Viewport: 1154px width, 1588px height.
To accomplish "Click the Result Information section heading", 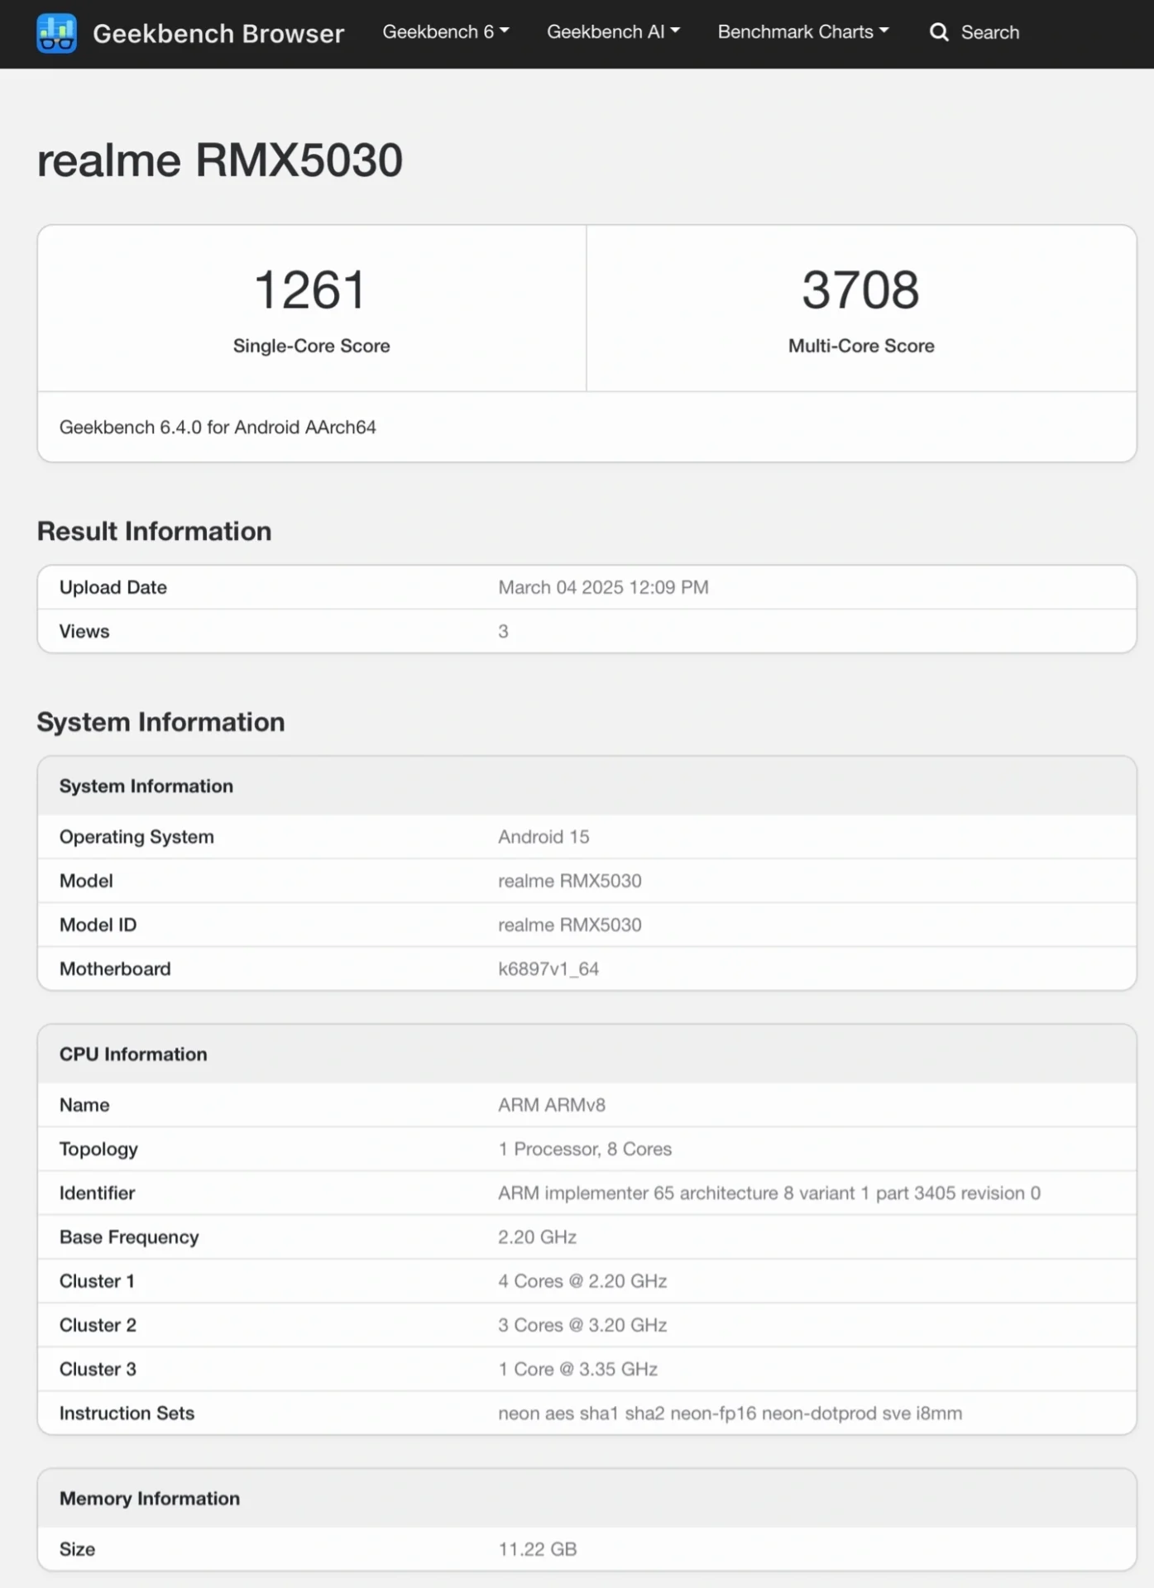I will [154, 531].
